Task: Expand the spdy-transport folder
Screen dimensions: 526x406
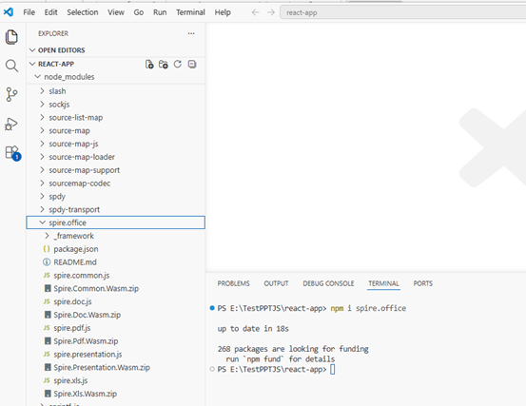Action: point(116,209)
